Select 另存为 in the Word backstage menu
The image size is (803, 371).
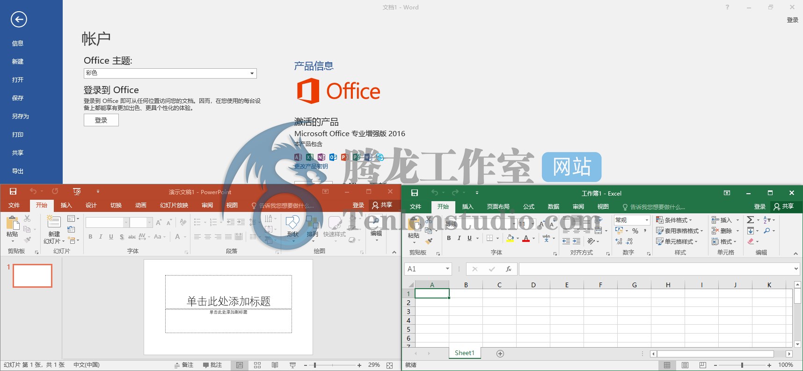(21, 116)
